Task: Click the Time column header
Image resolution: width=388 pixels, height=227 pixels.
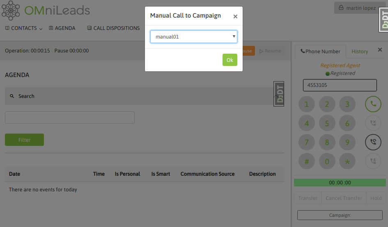Action: pyautogui.click(x=99, y=174)
